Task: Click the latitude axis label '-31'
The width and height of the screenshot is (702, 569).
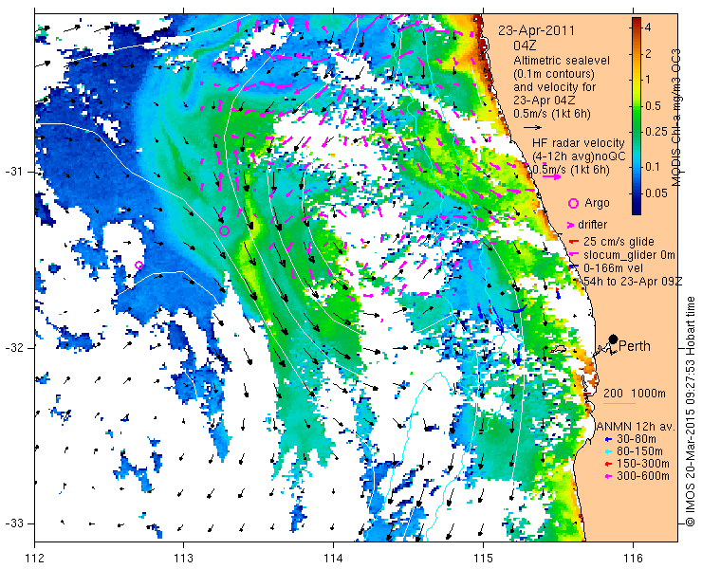Action: (14, 172)
